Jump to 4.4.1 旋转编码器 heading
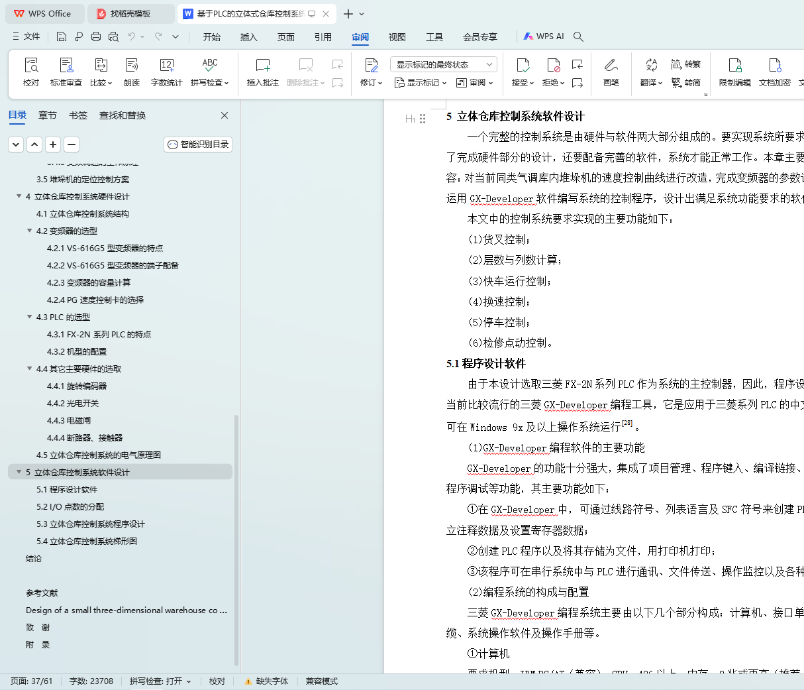Image resolution: width=804 pixels, height=690 pixels. (x=76, y=386)
